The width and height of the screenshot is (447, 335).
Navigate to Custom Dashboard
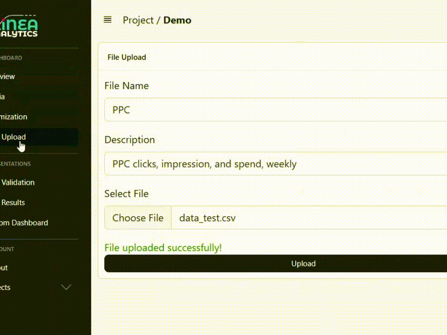tap(24, 222)
